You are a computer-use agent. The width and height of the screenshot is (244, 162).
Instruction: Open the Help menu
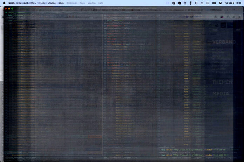click(x=101, y=3)
